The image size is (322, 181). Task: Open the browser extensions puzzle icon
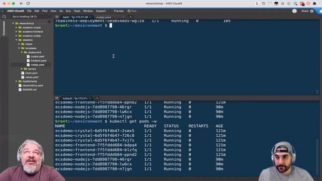pos(314,4)
